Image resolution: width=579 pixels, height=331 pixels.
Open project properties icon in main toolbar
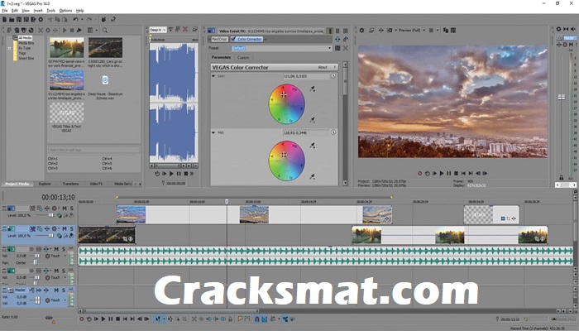41,19
